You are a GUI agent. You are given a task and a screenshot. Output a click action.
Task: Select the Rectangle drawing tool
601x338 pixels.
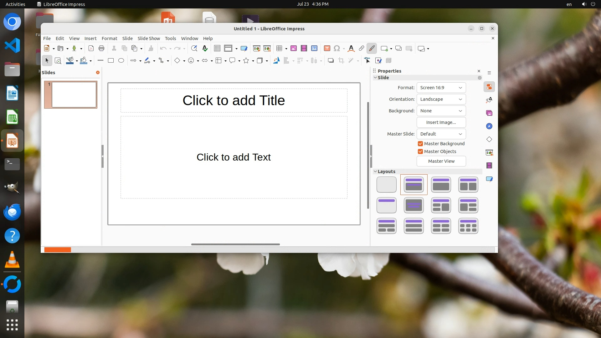[x=110, y=61]
